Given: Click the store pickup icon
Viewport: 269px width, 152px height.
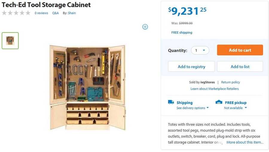Looking at the screenshot, I should click(219, 102).
